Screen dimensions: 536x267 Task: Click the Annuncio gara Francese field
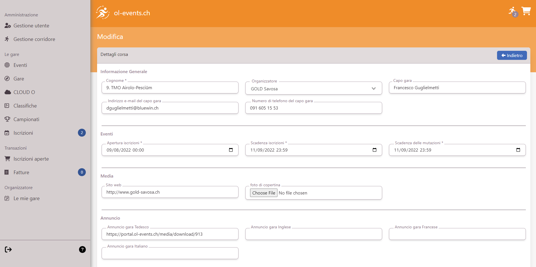click(457, 234)
